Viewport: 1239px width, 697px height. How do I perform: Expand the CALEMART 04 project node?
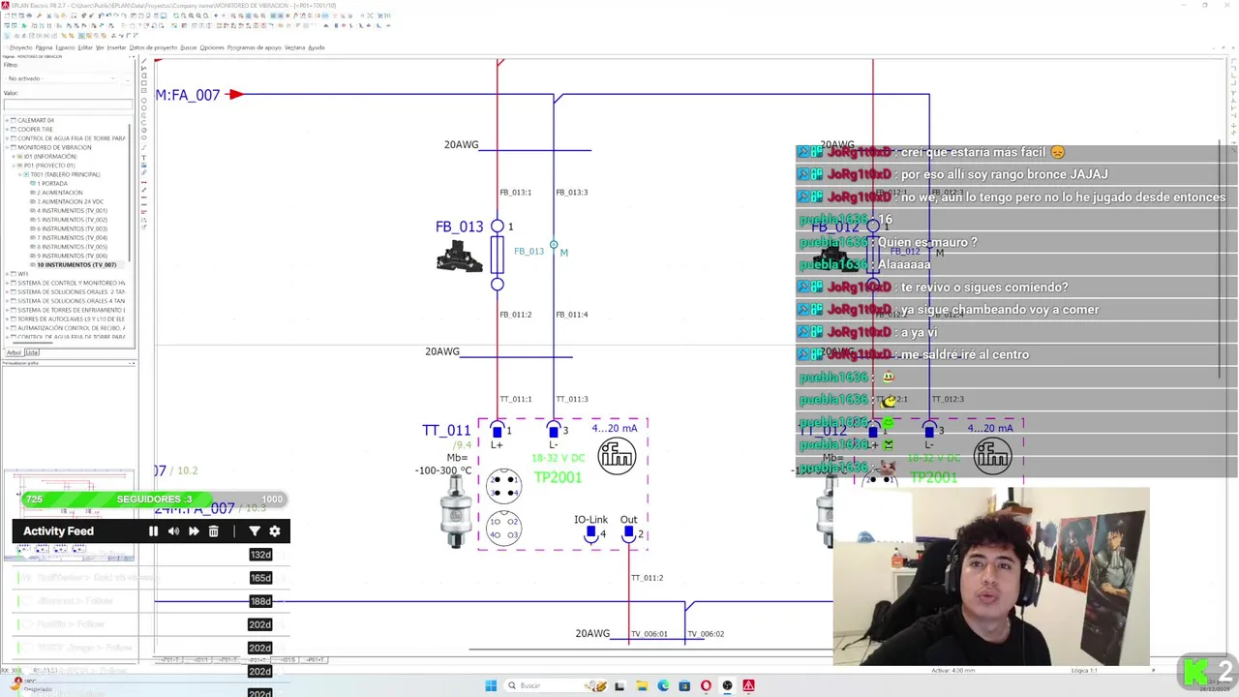[x=8, y=120]
